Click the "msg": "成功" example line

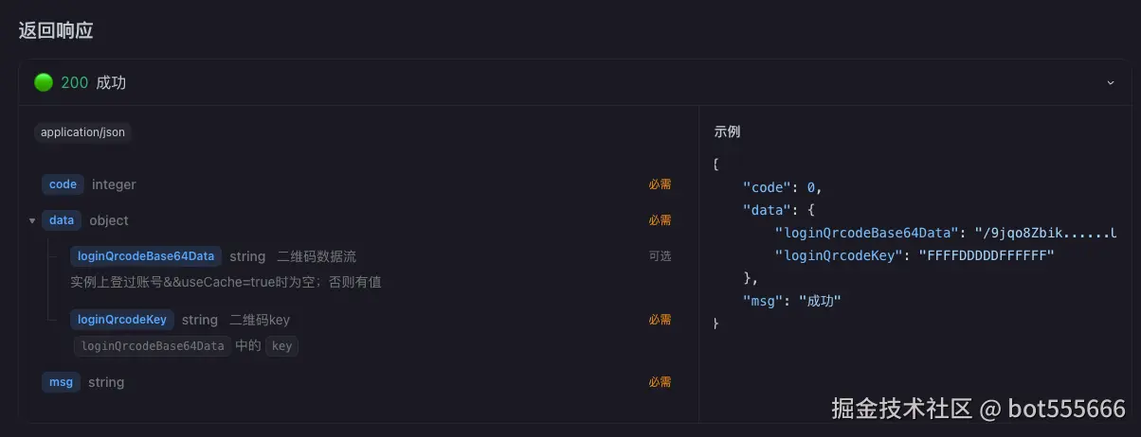coord(791,301)
